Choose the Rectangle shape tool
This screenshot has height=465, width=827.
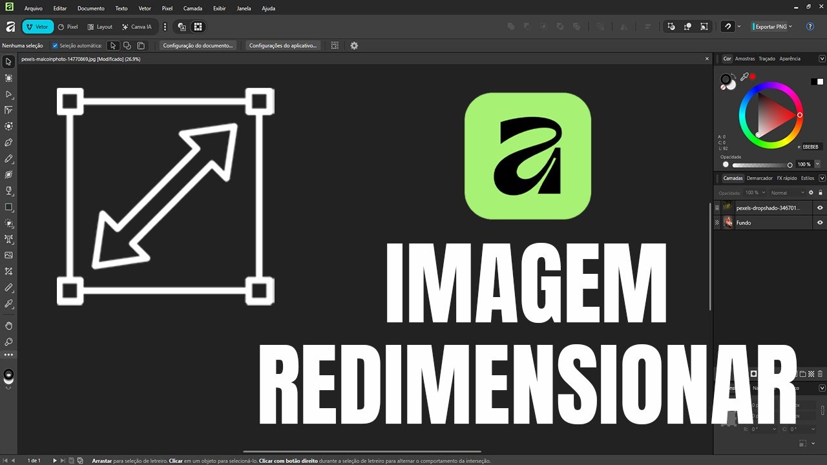8,207
